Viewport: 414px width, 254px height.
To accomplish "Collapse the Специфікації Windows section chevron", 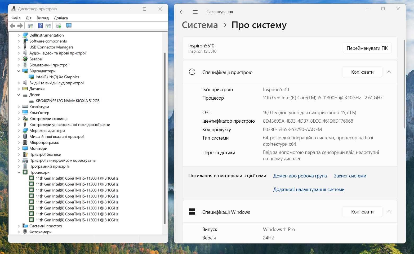I will (x=389, y=212).
